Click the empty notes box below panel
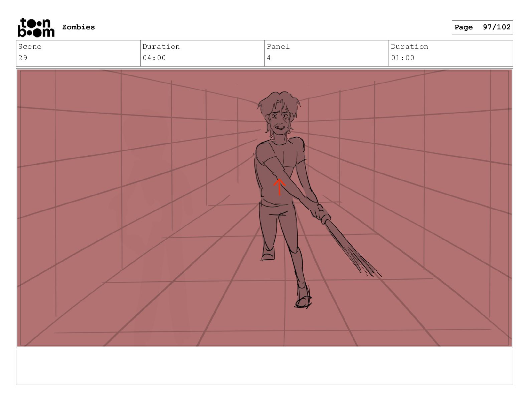Screen dimensions: 529x409 click(x=264, y=368)
